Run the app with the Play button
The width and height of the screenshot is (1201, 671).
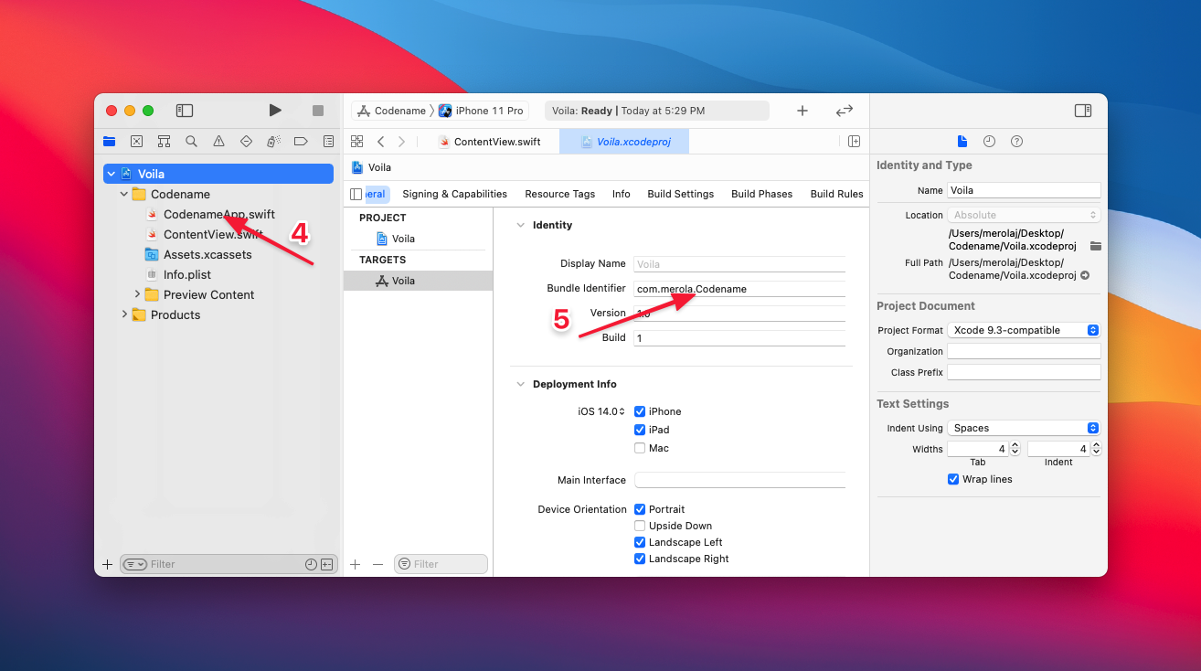[x=275, y=111]
